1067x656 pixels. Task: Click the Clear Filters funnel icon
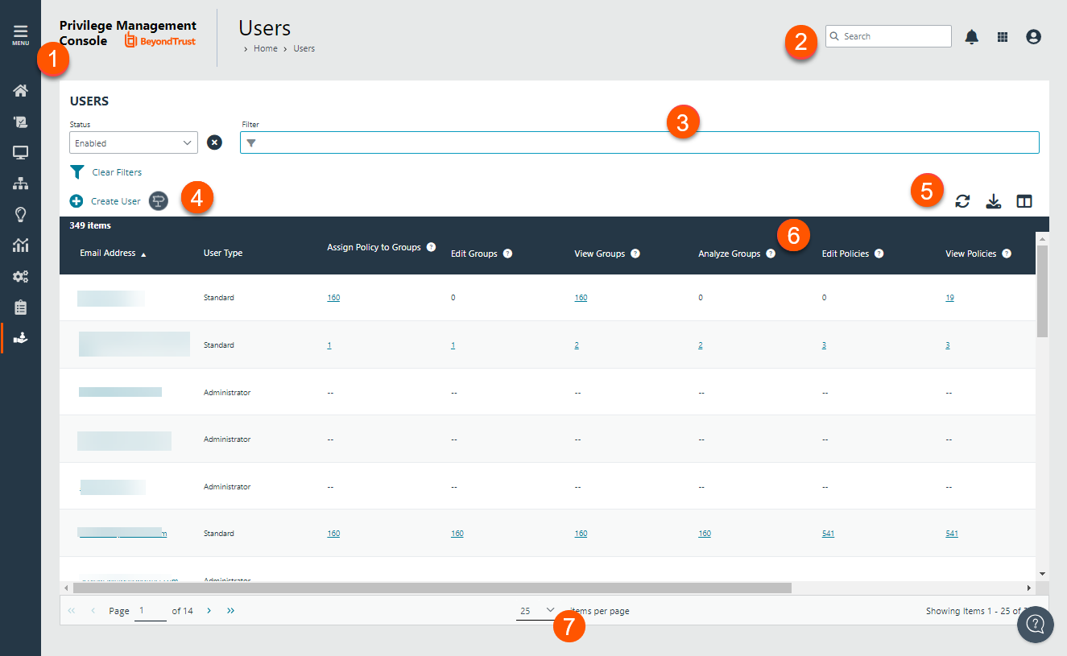tap(77, 172)
